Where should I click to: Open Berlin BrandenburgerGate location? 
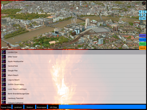(73, 94)
